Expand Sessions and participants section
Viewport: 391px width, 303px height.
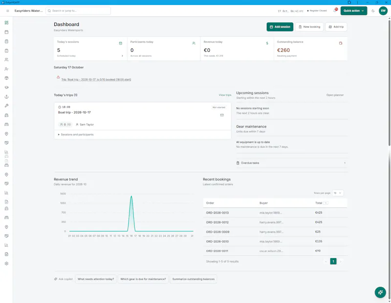coord(76,134)
